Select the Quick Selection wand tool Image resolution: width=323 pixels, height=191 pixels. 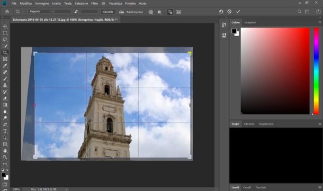click(5, 46)
